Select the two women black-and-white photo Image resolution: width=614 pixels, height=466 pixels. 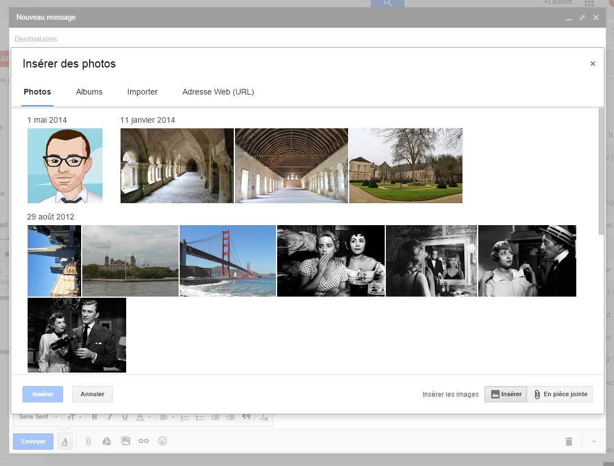(x=331, y=261)
